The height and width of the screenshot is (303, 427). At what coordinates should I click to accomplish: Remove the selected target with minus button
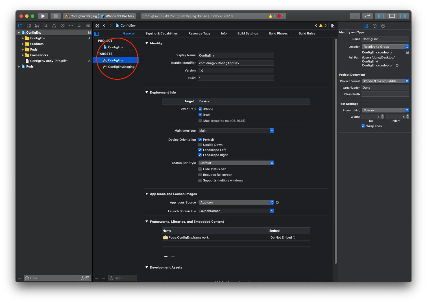click(x=103, y=278)
